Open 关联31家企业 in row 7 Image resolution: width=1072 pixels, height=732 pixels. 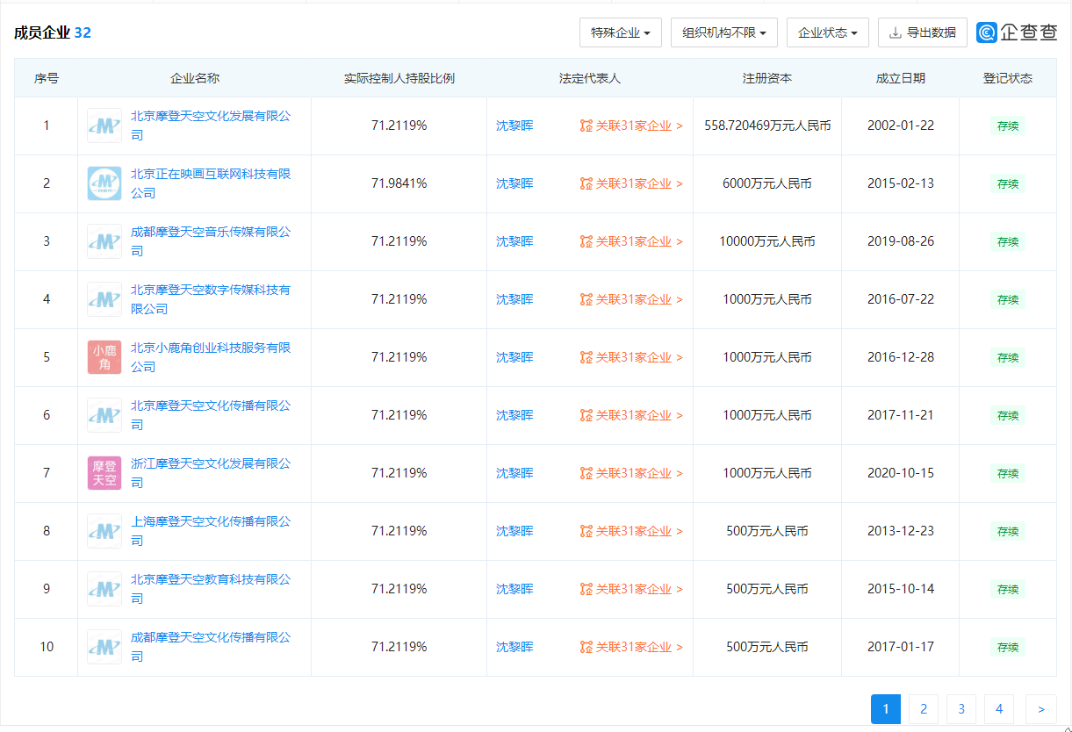[631, 473]
